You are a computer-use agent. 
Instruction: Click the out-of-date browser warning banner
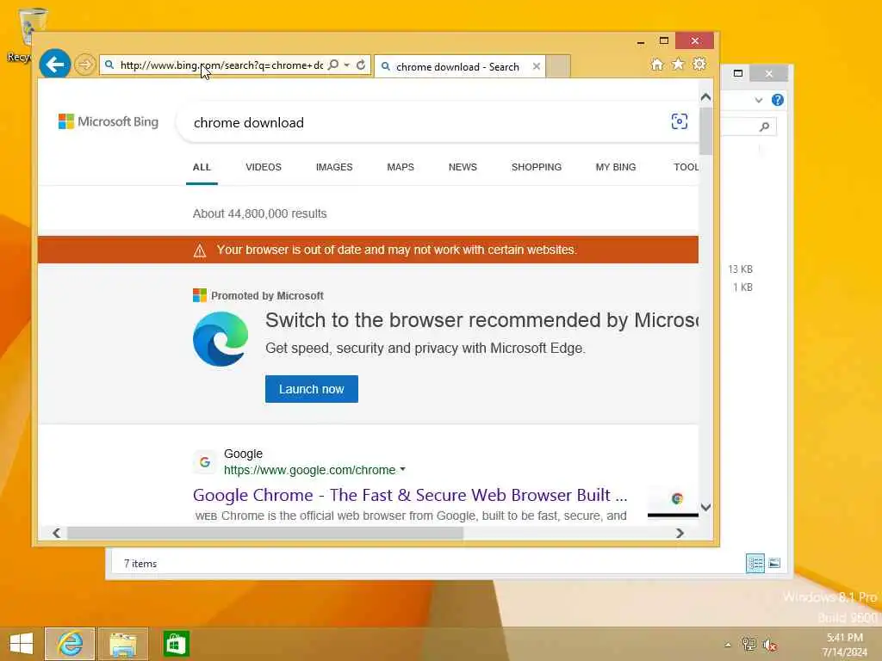click(368, 250)
